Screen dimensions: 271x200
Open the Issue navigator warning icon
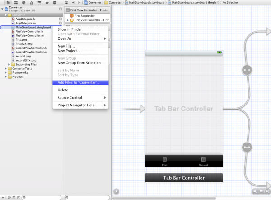click(32, 2)
